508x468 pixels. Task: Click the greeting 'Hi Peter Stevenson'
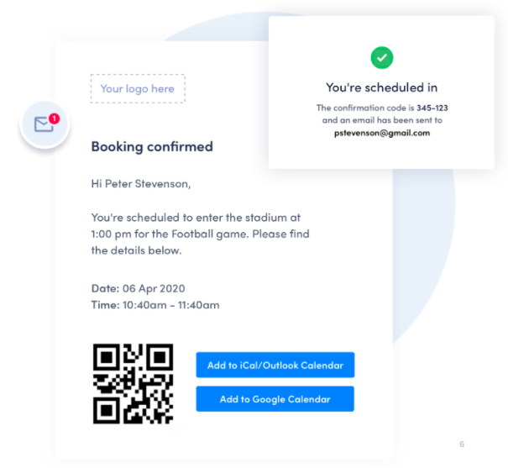141,184
